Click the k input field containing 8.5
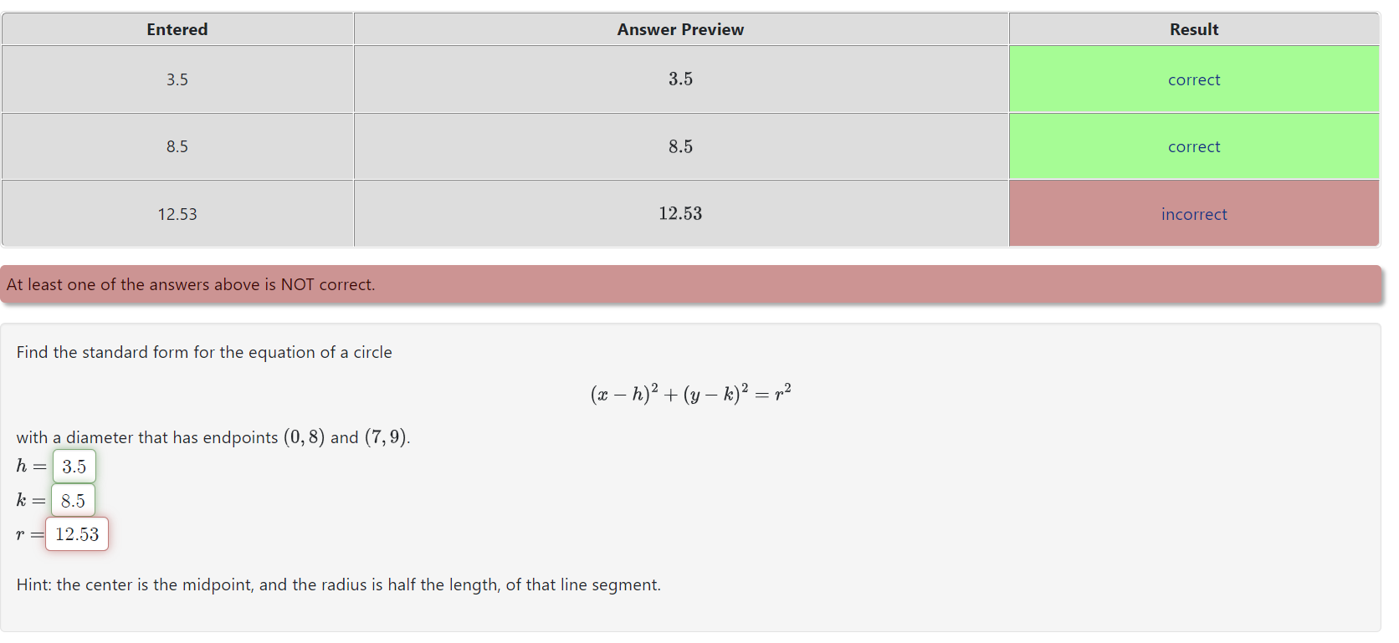The image size is (1399, 643). click(73, 500)
